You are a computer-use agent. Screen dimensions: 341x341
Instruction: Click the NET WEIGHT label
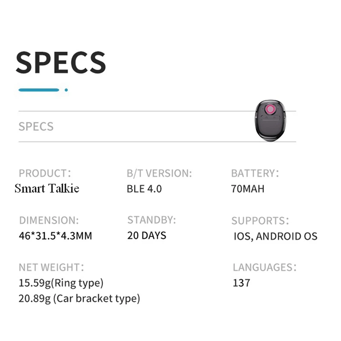pyautogui.click(x=51, y=268)
